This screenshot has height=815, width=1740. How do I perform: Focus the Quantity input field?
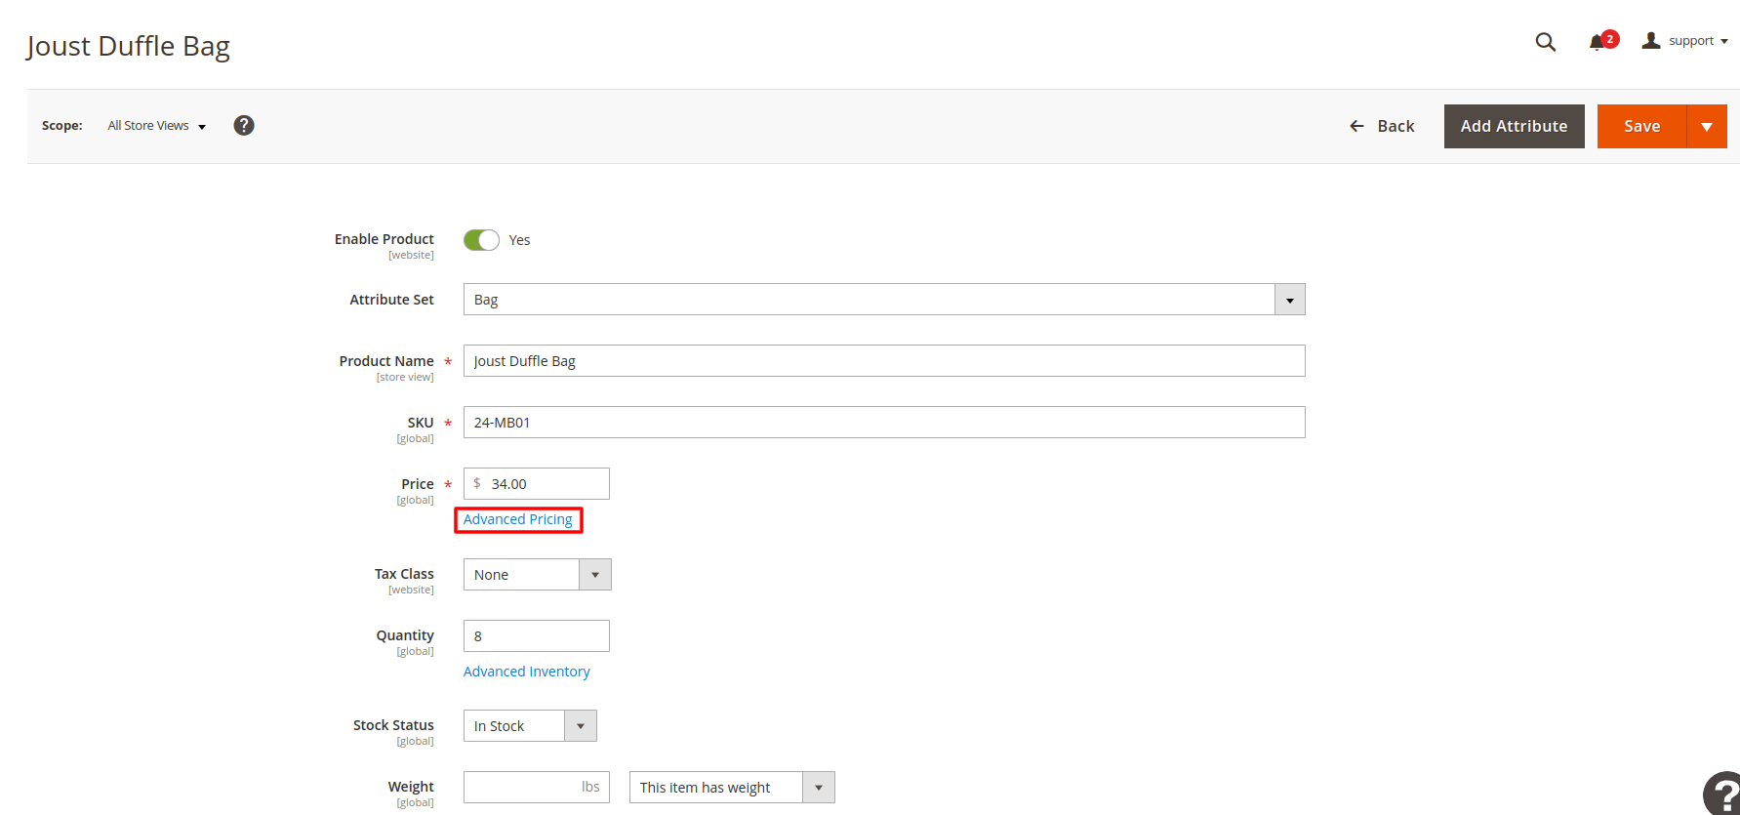(x=537, y=636)
